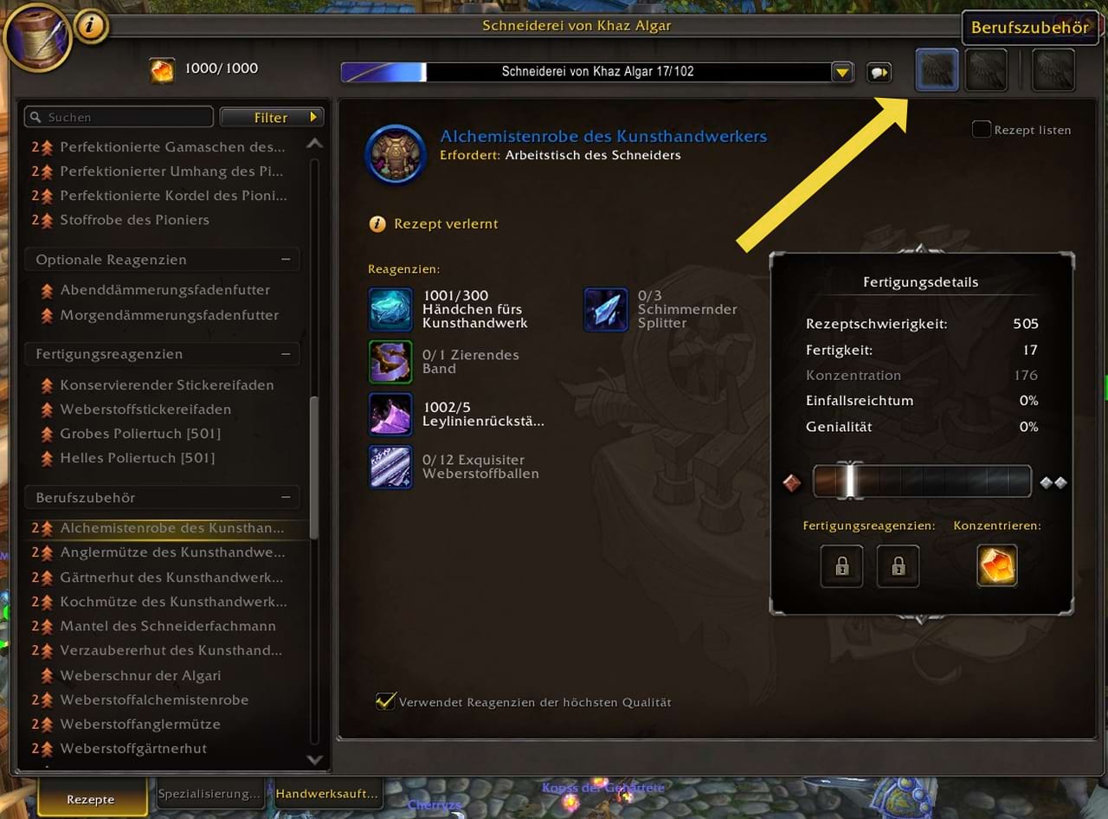This screenshot has width=1108, height=819.
Task: Click the first Berufszubehör equipment slot
Action: point(937,70)
